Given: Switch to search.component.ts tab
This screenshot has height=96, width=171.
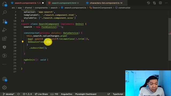Looking at the screenshot, I should coord(25,3).
